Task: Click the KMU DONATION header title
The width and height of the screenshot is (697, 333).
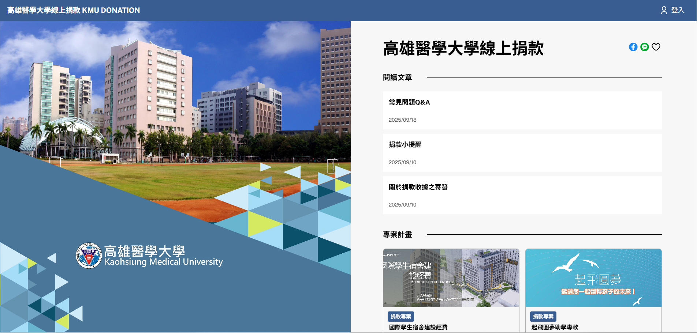Action: pos(74,10)
